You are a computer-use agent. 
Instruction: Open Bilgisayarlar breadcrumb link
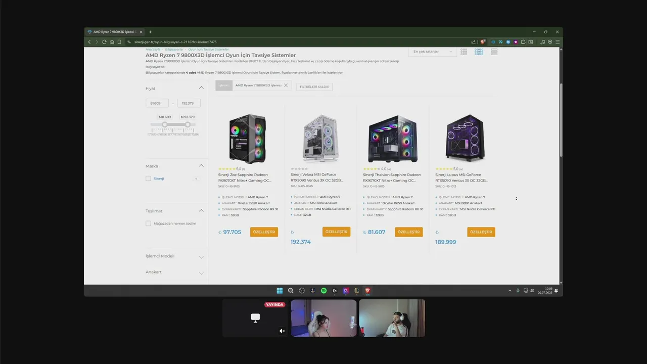174,50
